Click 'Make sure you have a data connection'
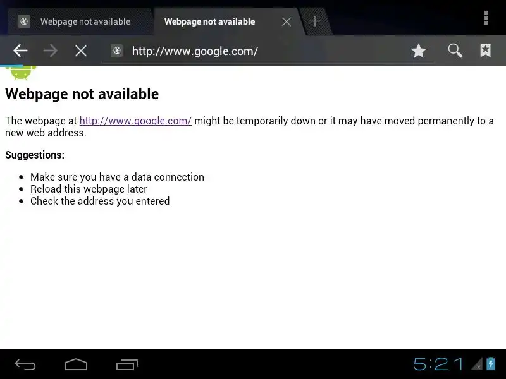This screenshot has height=379, width=506. pyautogui.click(x=117, y=177)
